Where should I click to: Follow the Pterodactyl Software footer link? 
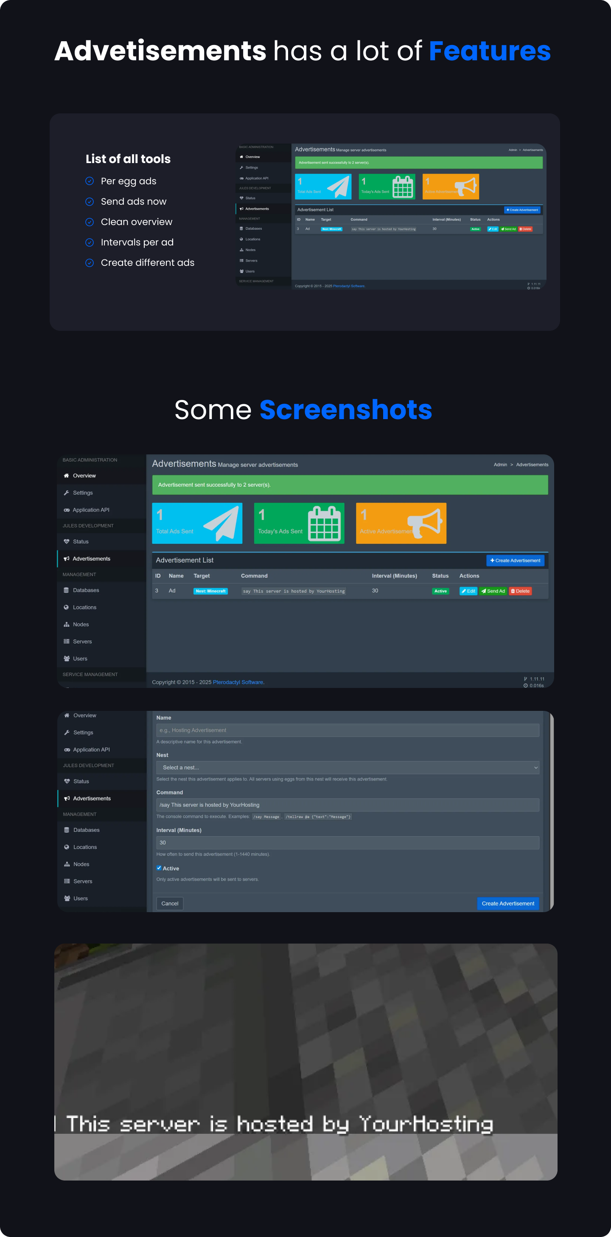coord(238,682)
